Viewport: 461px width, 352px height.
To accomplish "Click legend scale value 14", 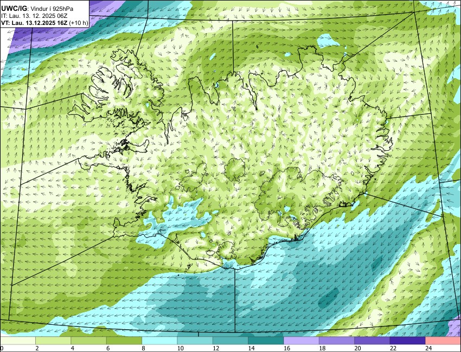I will coord(251,348).
